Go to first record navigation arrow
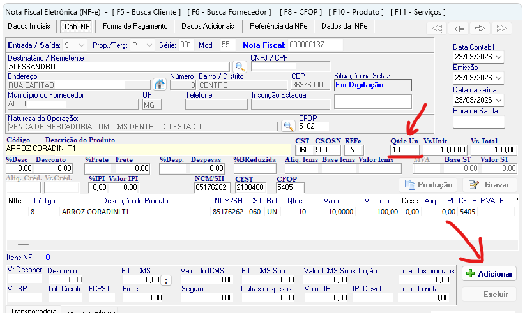 tap(437, 29)
